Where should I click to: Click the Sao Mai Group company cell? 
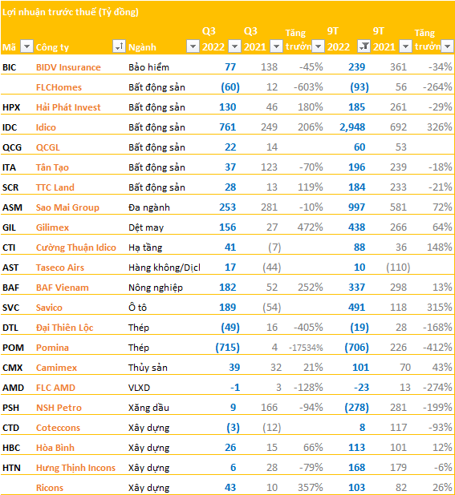[67, 207]
